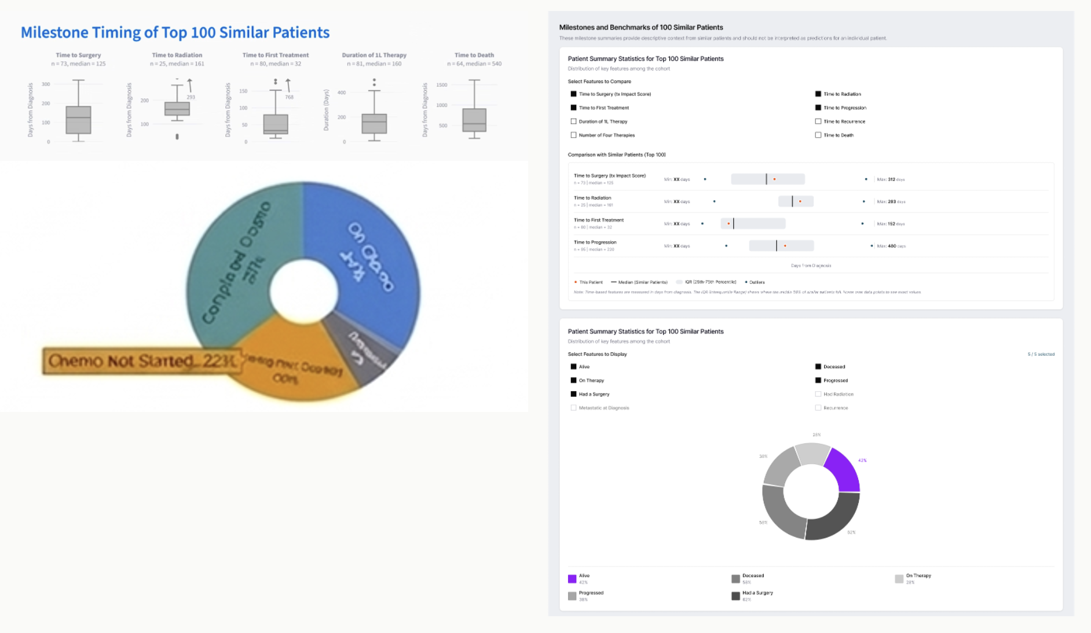Click the Chemo Not Started label

(142, 361)
